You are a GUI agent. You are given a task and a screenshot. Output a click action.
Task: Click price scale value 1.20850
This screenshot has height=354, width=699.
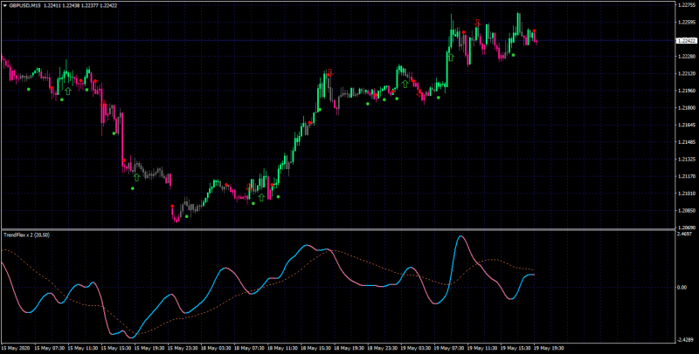click(686, 210)
